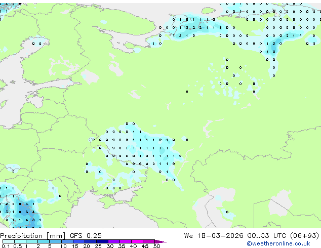Click the purple arrow tip past 50

pyautogui.click(x=160, y=241)
